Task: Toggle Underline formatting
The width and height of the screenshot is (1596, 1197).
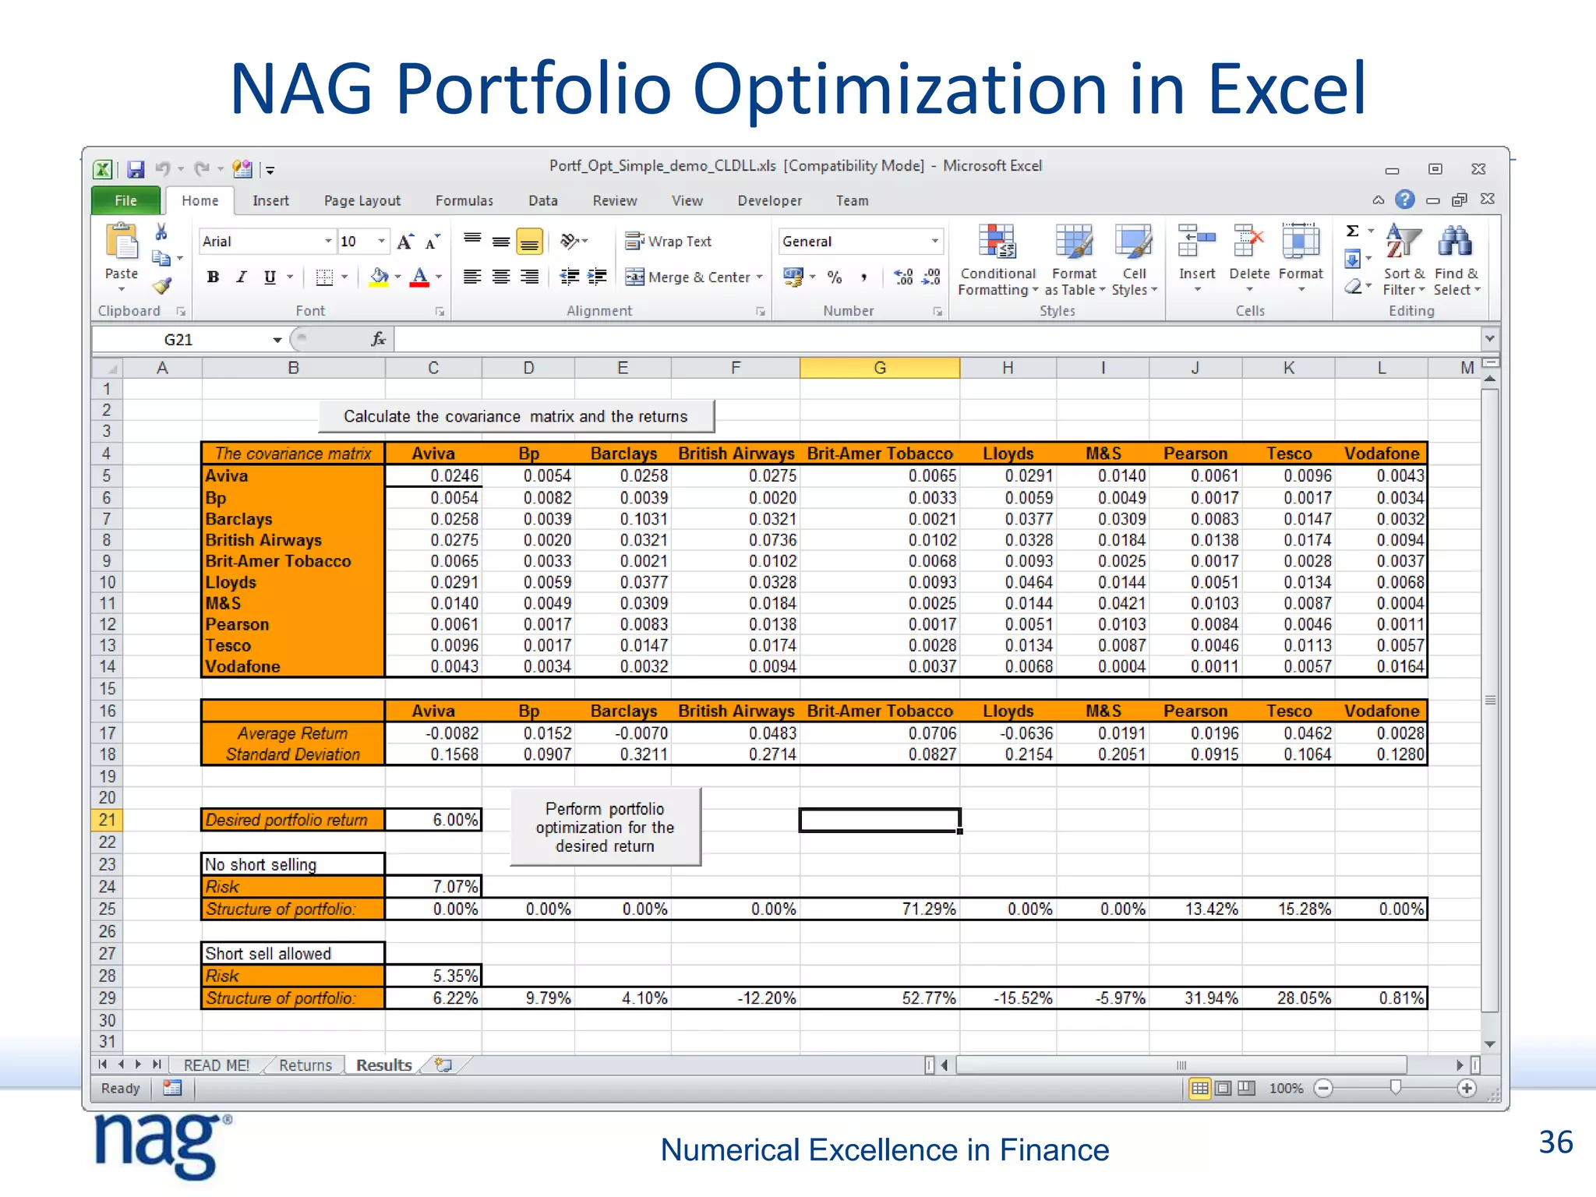Action: (x=270, y=277)
